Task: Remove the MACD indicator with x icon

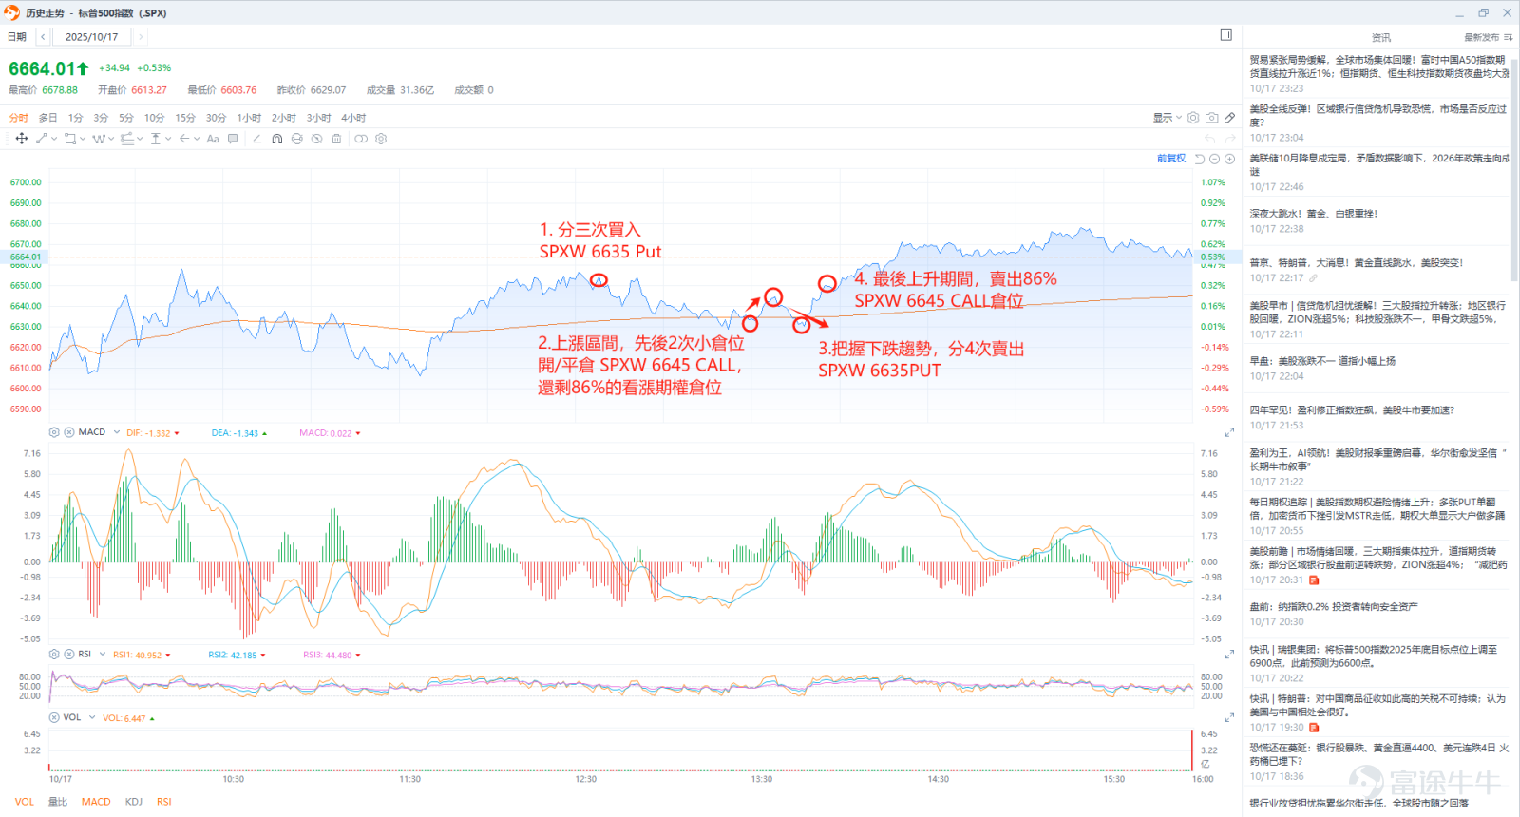Action: pos(69,432)
